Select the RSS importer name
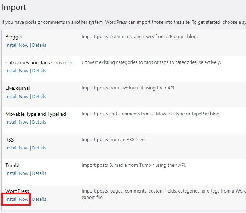Image resolution: width=246 pixels, height=213 pixels. tap(10, 140)
